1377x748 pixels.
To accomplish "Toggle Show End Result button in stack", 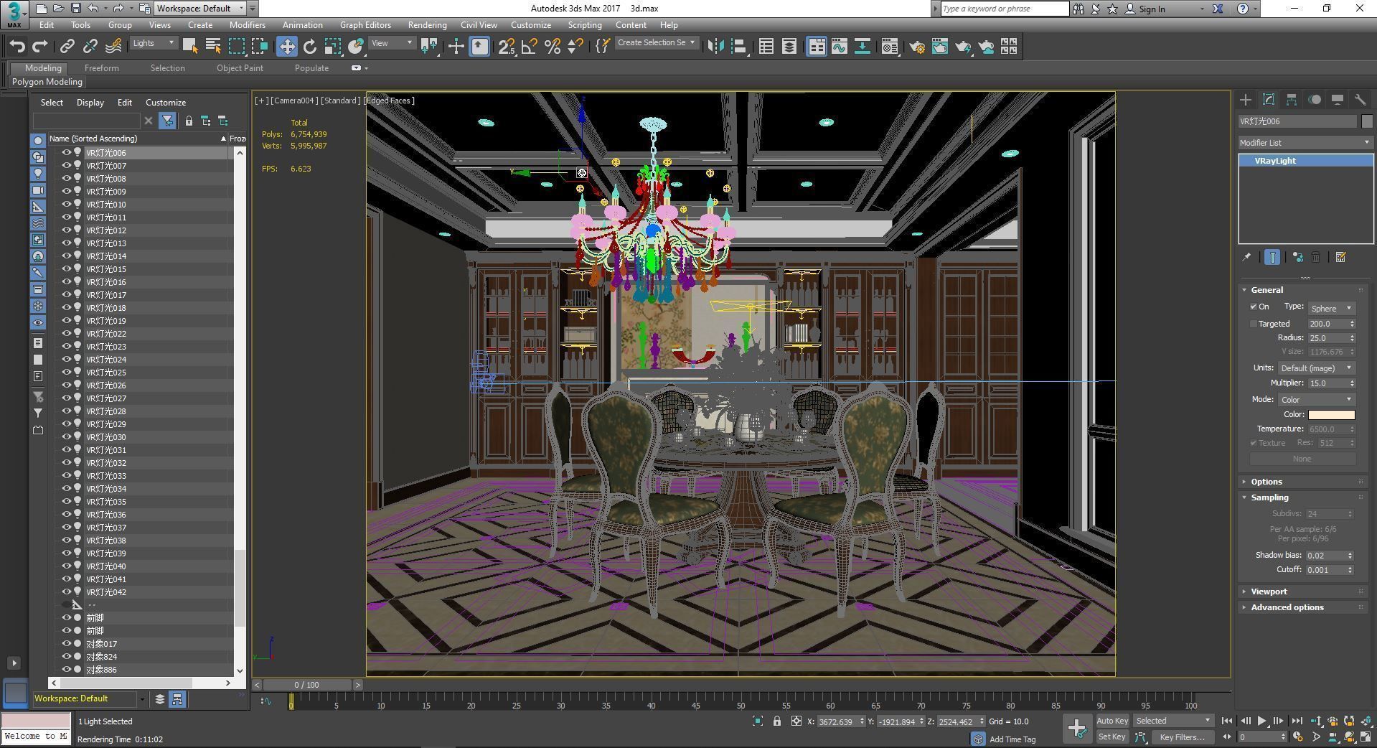I will point(1272,257).
